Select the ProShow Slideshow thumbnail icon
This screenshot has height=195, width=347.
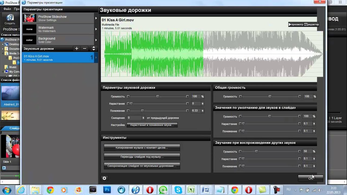[29, 18]
